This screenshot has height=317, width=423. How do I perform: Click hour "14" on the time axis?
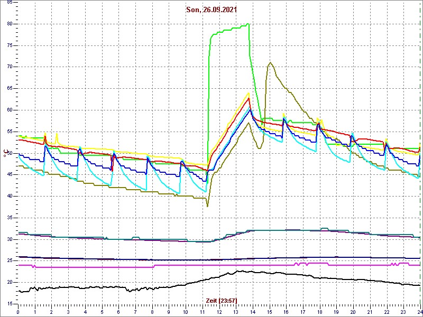[x=253, y=312]
